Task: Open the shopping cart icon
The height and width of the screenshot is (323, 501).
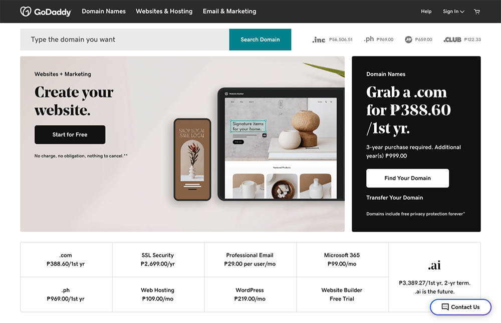Action: pos(477,11)
